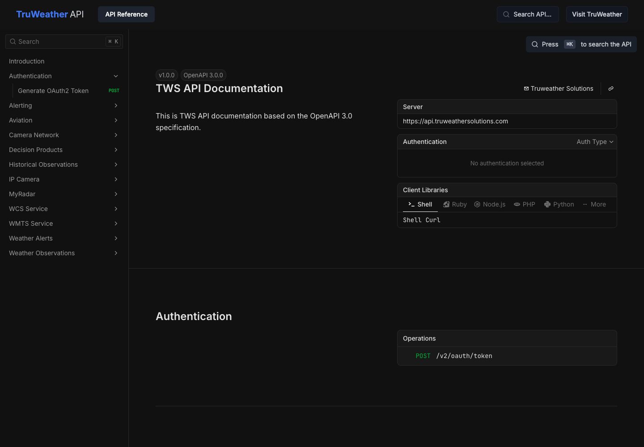The image size is (644, 447).
Task: Expand the WCS Service chevron
Action: coord(116,209)
